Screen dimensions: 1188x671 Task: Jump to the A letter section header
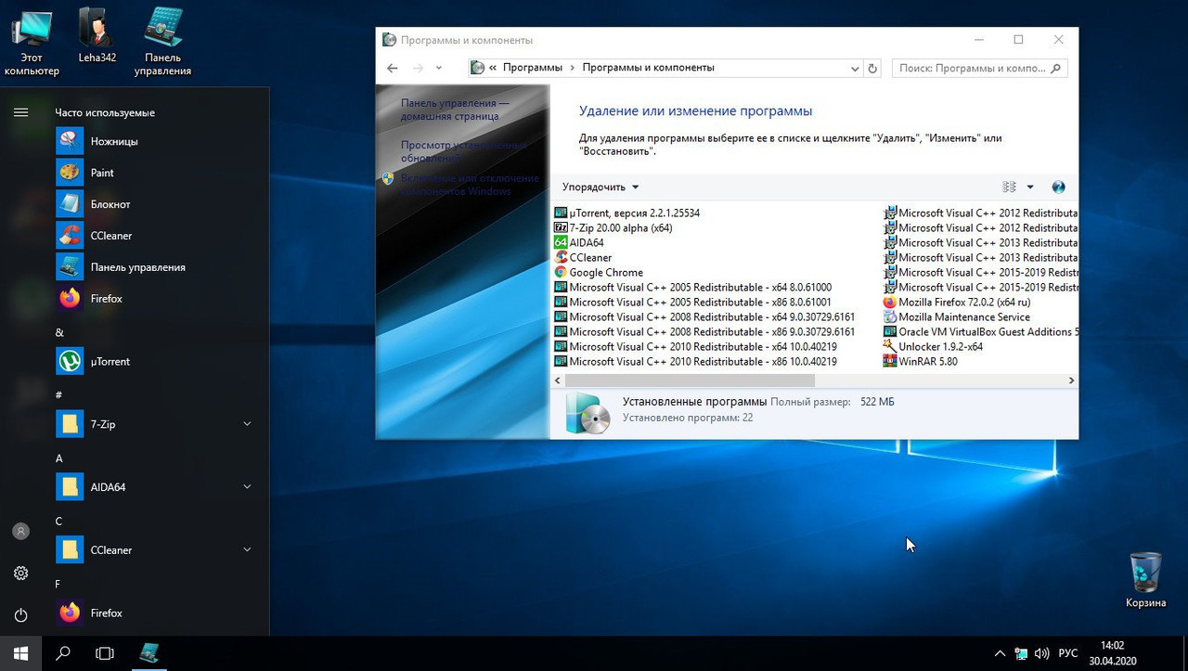click(59, 458)
